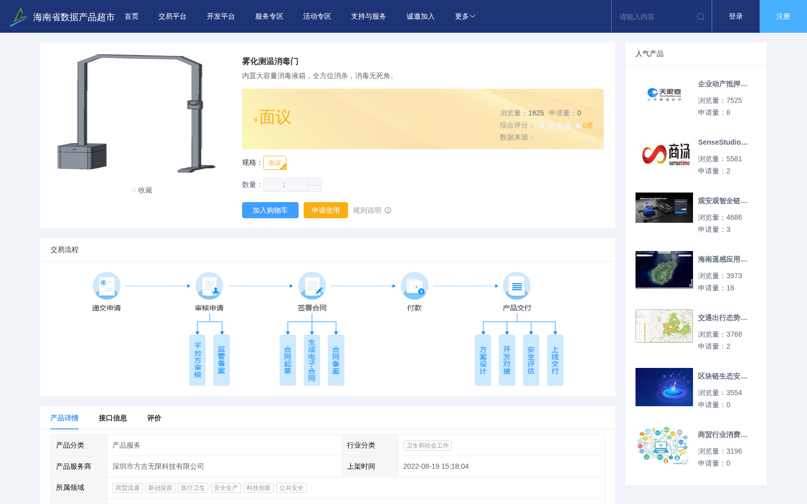Click the 监管备案 sub-step box
The height and width of the screenshot is (504, 807).
tap(221, 360)
